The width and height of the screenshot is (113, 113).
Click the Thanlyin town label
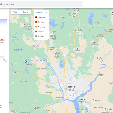82,99
